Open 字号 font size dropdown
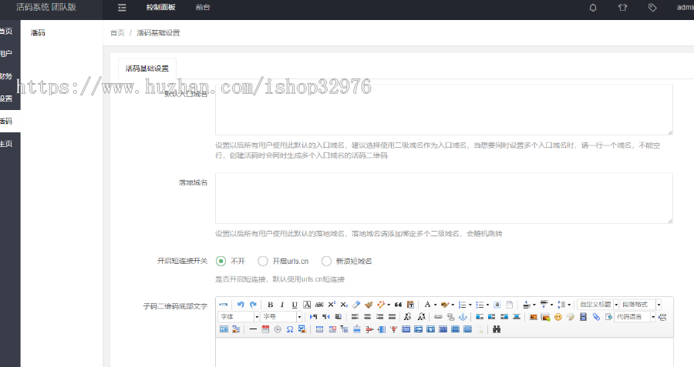Screen dimensions: 694x367 coord(281,317)
